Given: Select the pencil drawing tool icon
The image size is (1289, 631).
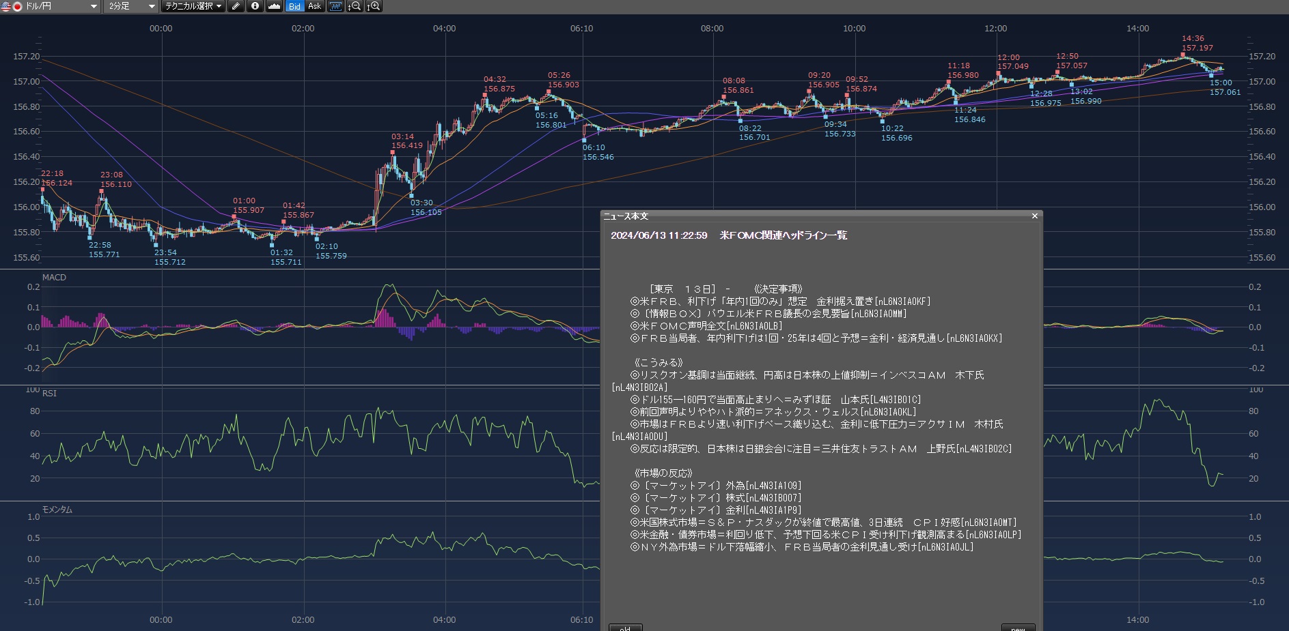Looking at the screenshot, I should 236,6.
